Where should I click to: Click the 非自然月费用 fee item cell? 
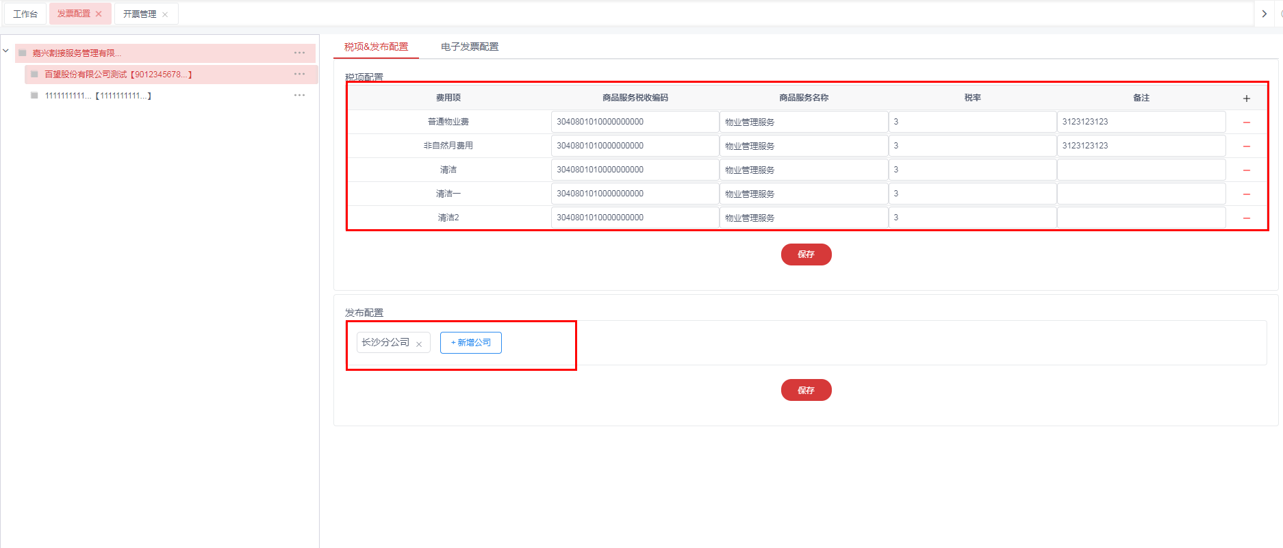click(448, 146)
